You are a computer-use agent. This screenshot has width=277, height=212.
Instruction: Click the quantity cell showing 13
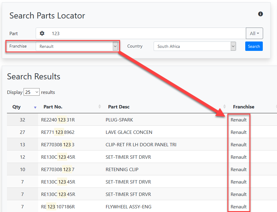[22, 144]
